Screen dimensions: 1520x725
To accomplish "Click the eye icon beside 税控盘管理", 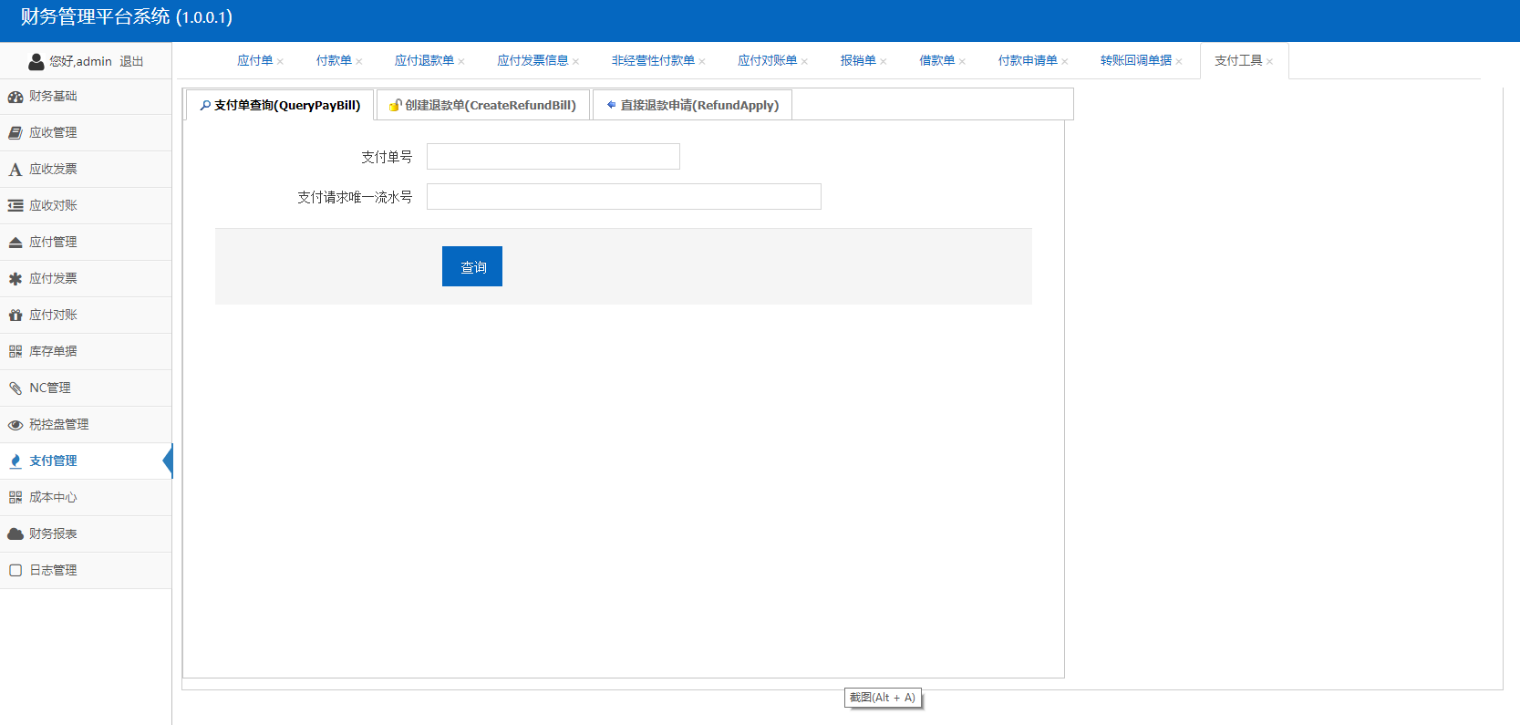I will [16, 425].
